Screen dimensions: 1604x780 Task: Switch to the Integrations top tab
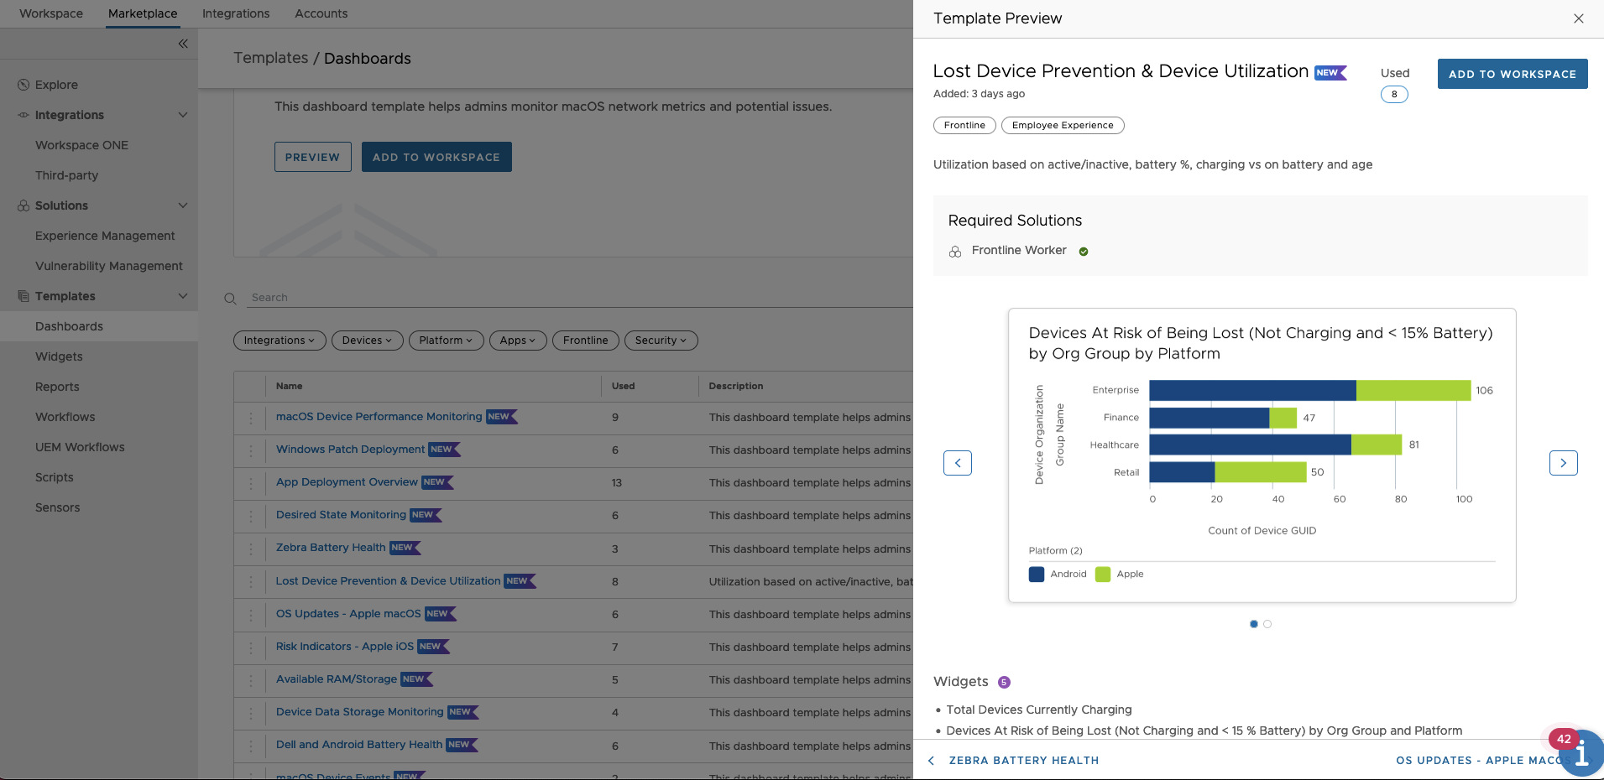[x=236, y=13]
